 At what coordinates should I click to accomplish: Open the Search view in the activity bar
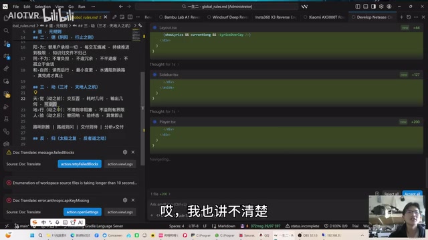(x=6, y=31)
